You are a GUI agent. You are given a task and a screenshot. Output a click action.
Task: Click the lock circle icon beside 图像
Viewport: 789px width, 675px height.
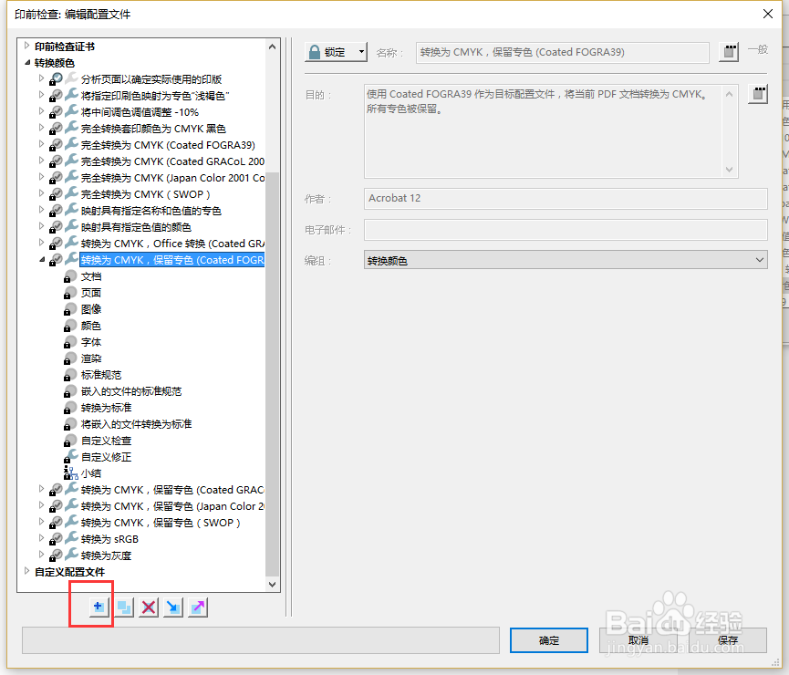pos(70,309)
